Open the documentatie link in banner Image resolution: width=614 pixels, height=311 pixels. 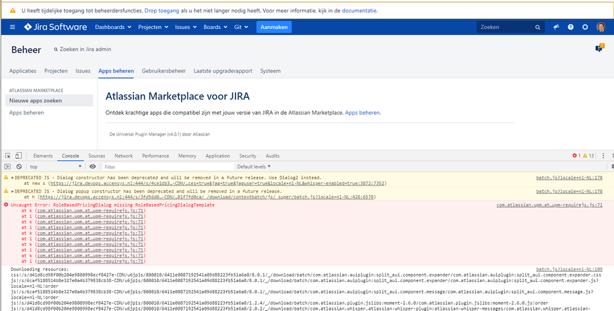359,10
